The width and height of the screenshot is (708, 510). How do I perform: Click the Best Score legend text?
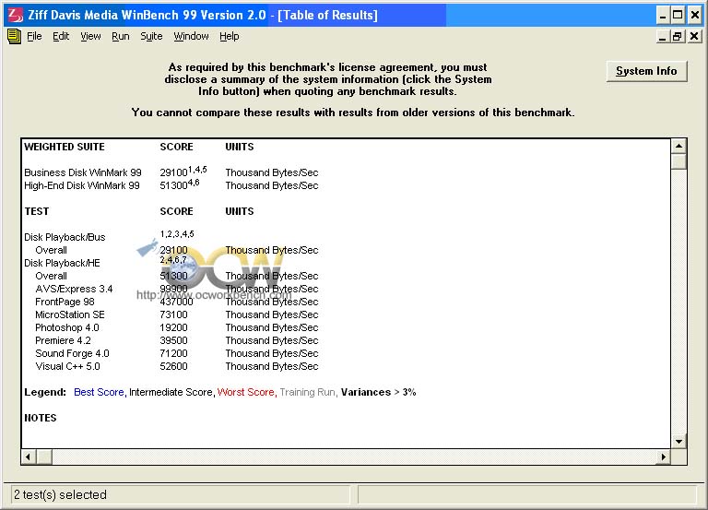coord(100,392)
